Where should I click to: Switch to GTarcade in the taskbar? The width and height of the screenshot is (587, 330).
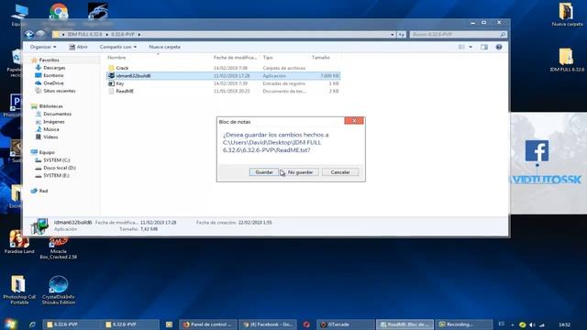coord(345,324)
